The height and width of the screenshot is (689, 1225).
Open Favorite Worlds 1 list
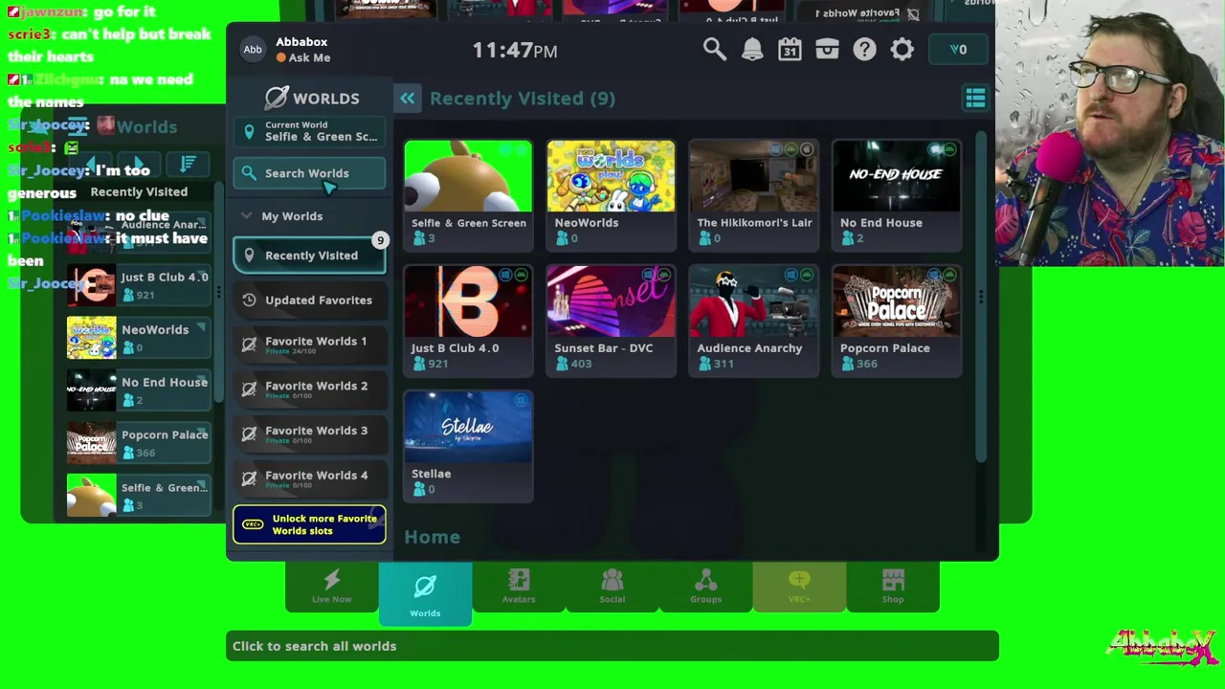click(x=309, y=344)
